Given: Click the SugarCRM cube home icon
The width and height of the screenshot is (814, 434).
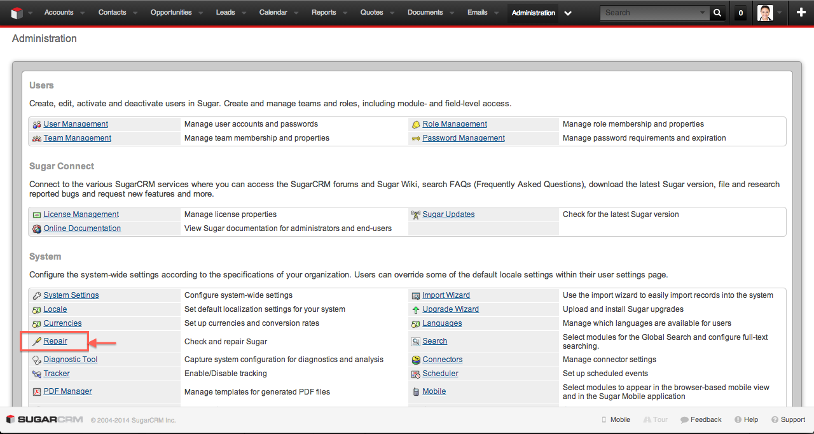Looking at the screenshot, I should coord(17,12).
